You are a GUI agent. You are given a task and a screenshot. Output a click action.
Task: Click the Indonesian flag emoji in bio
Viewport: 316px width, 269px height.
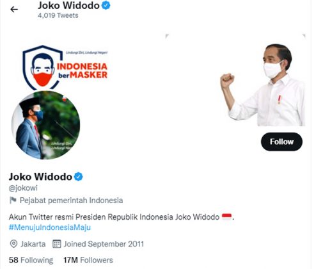click(226, 216)
